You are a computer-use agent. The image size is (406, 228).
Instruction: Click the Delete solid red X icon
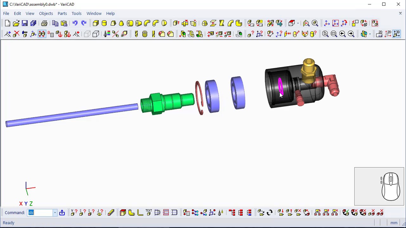coord(16,34)
